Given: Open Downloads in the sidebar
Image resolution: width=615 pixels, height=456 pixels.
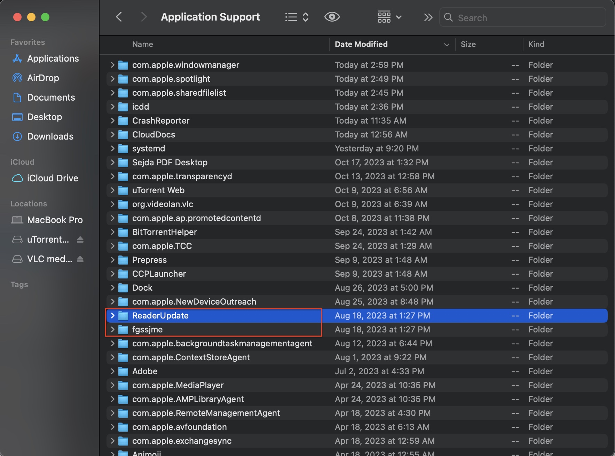Looking at the screenshot, I should point(50,136).
